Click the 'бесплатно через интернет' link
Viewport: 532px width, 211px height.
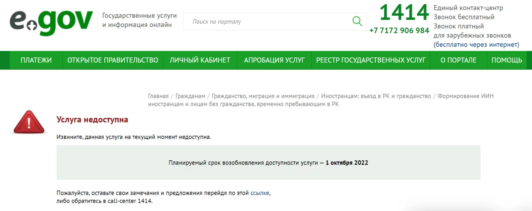476,44
